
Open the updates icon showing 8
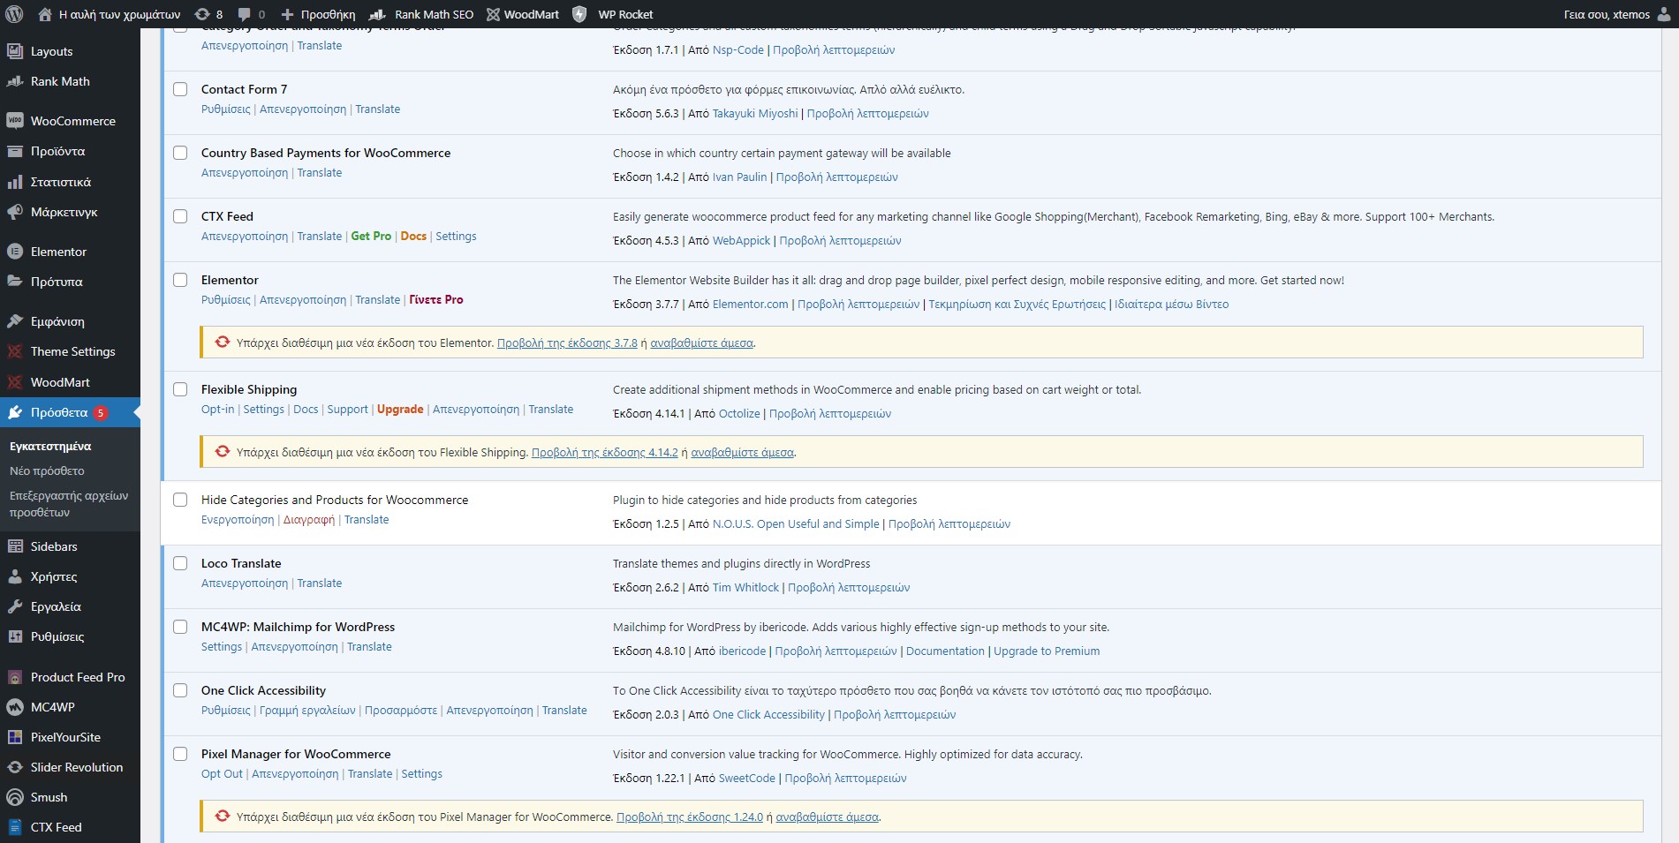pyautogui.click(x=202, y=14)
